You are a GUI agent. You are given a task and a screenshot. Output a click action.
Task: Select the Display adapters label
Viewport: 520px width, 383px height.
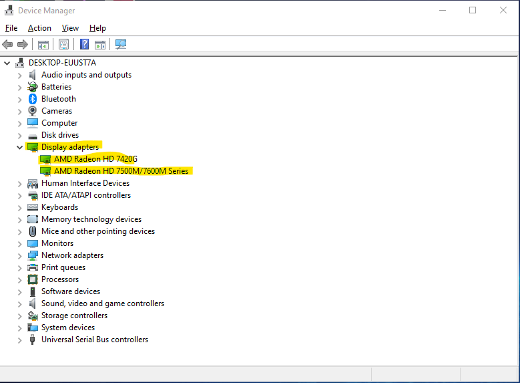coord(70,147)
